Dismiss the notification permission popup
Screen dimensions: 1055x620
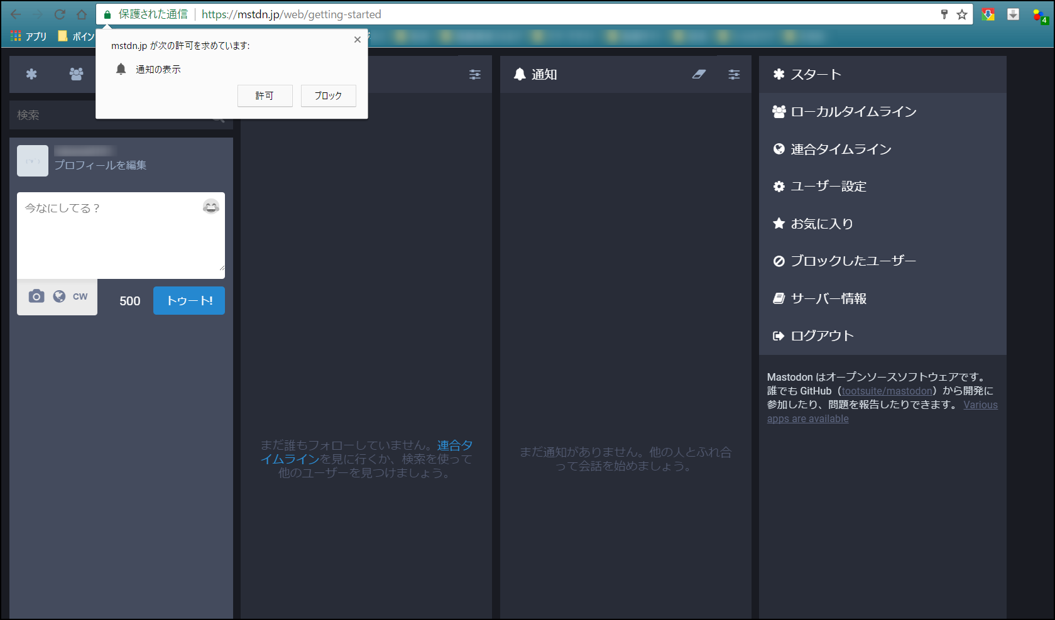coord(358,40)
